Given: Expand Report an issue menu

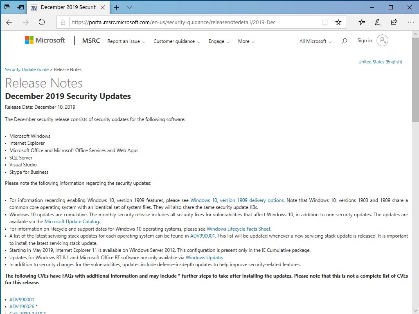Looking at the screenshot, I should tap(126, 41).
